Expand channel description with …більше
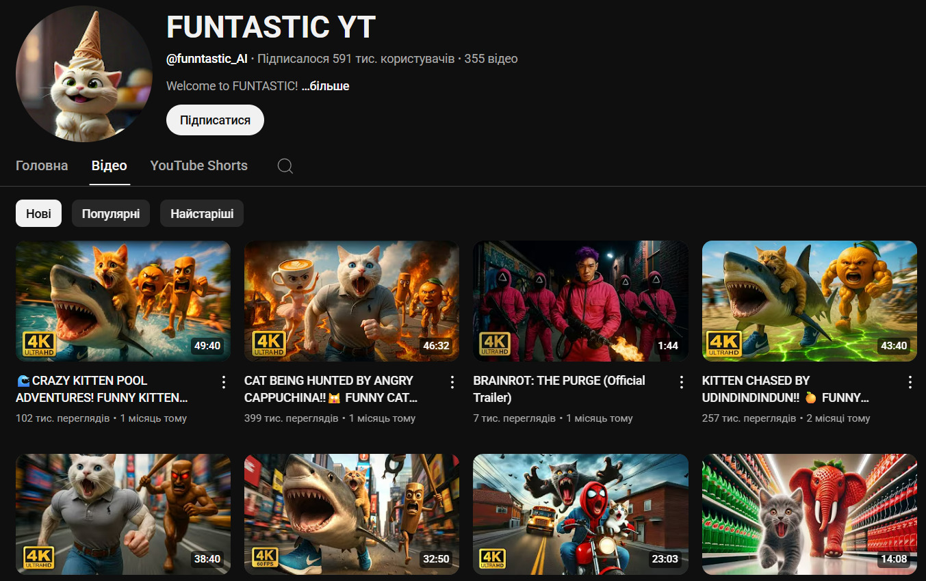 325,86
